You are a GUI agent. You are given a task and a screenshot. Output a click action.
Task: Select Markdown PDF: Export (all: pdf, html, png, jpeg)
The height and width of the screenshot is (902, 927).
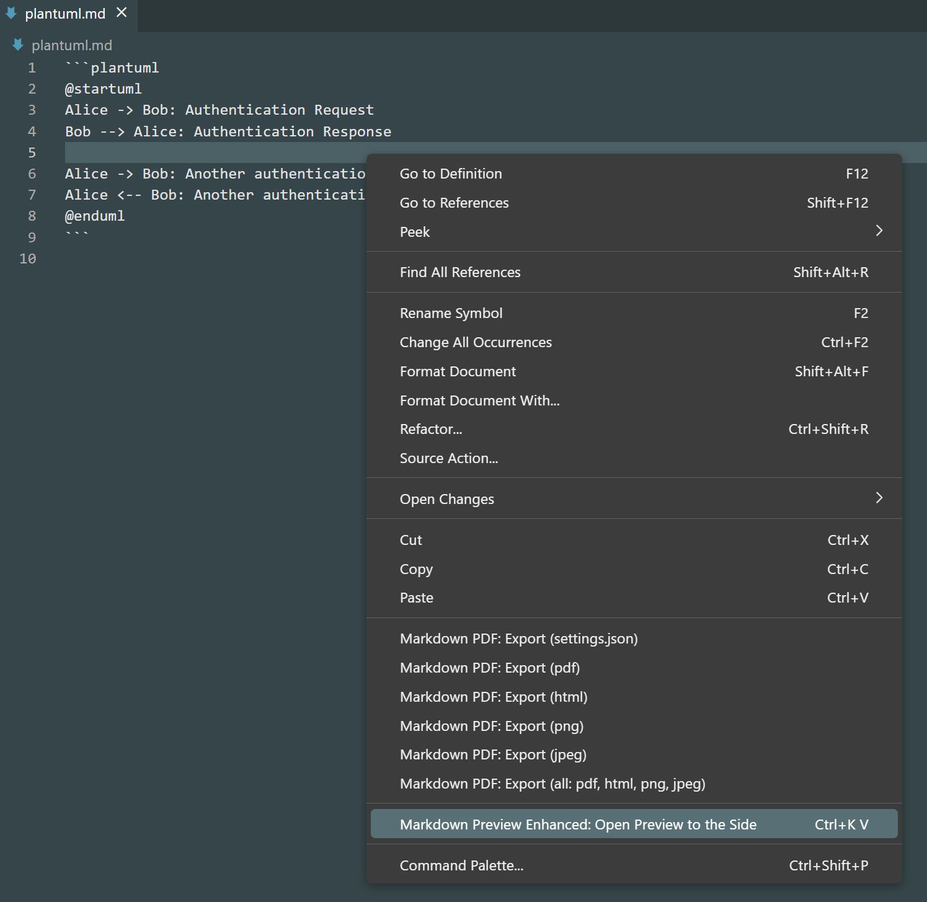tap(634, 784)
